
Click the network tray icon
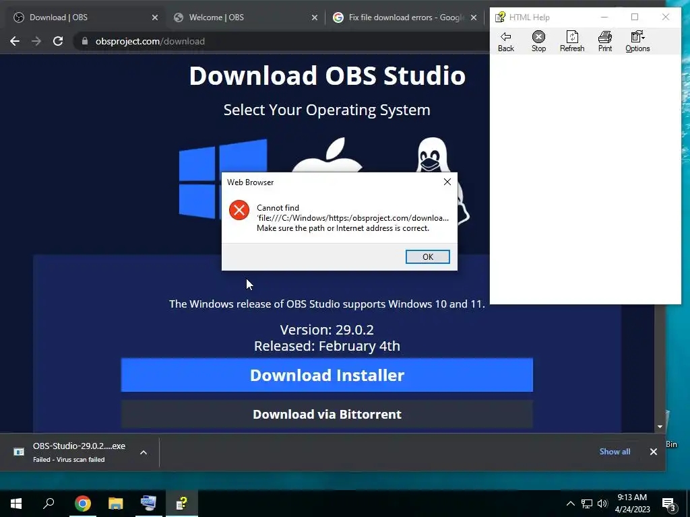tap(587, 504)
